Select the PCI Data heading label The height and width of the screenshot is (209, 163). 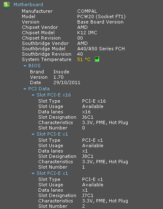[39, 89]
